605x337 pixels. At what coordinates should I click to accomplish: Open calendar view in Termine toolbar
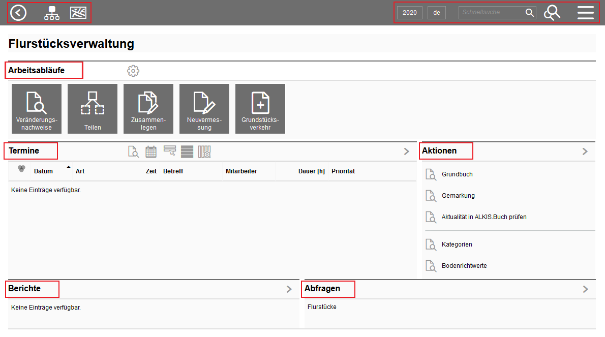click(151, 151)
